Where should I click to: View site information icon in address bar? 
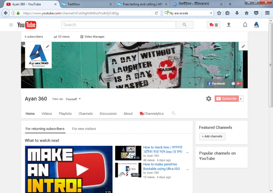tap(13, 13)
